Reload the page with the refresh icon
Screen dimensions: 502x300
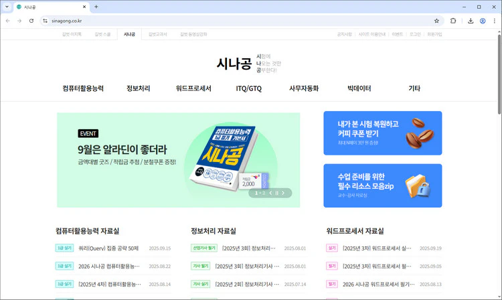coord(31,21)
